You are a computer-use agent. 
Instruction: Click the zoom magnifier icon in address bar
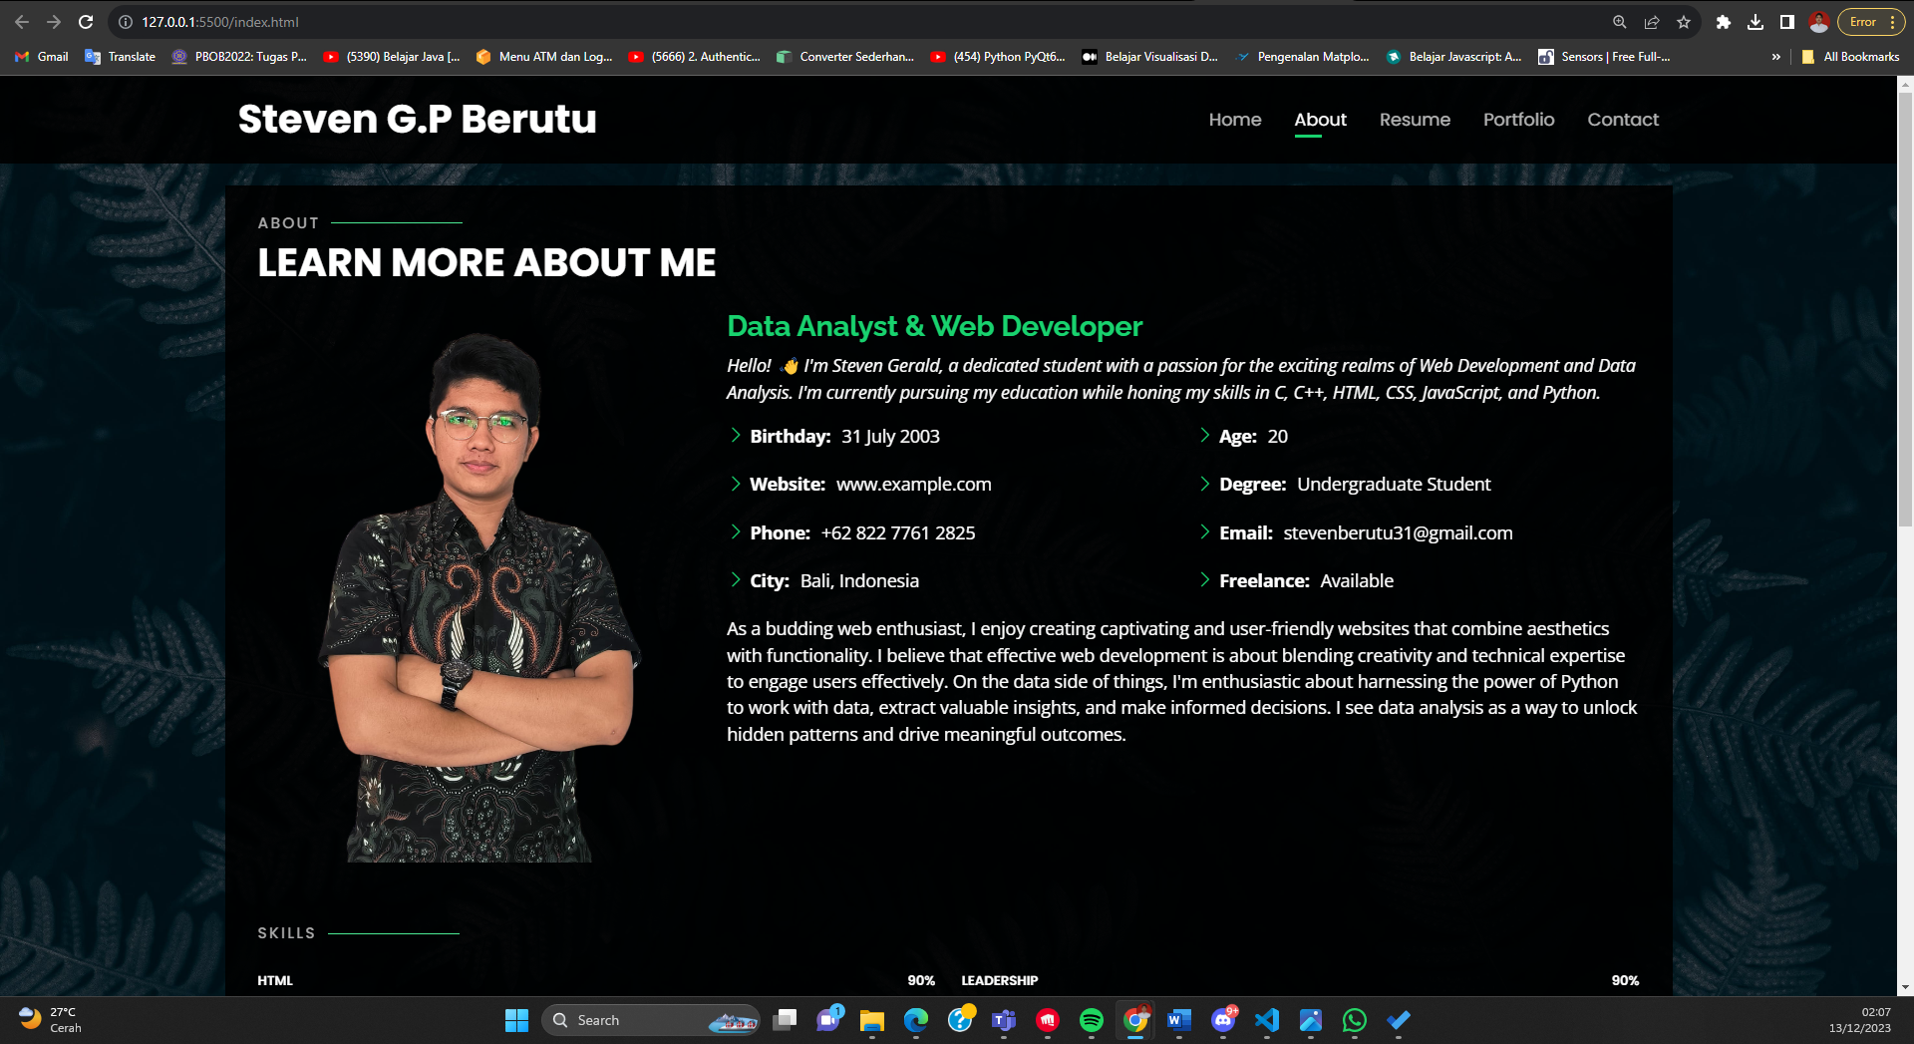tap(1620, 22)
